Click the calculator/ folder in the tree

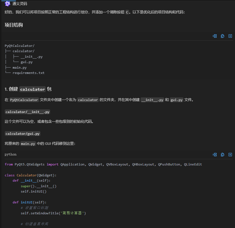(x=23, y=51)
